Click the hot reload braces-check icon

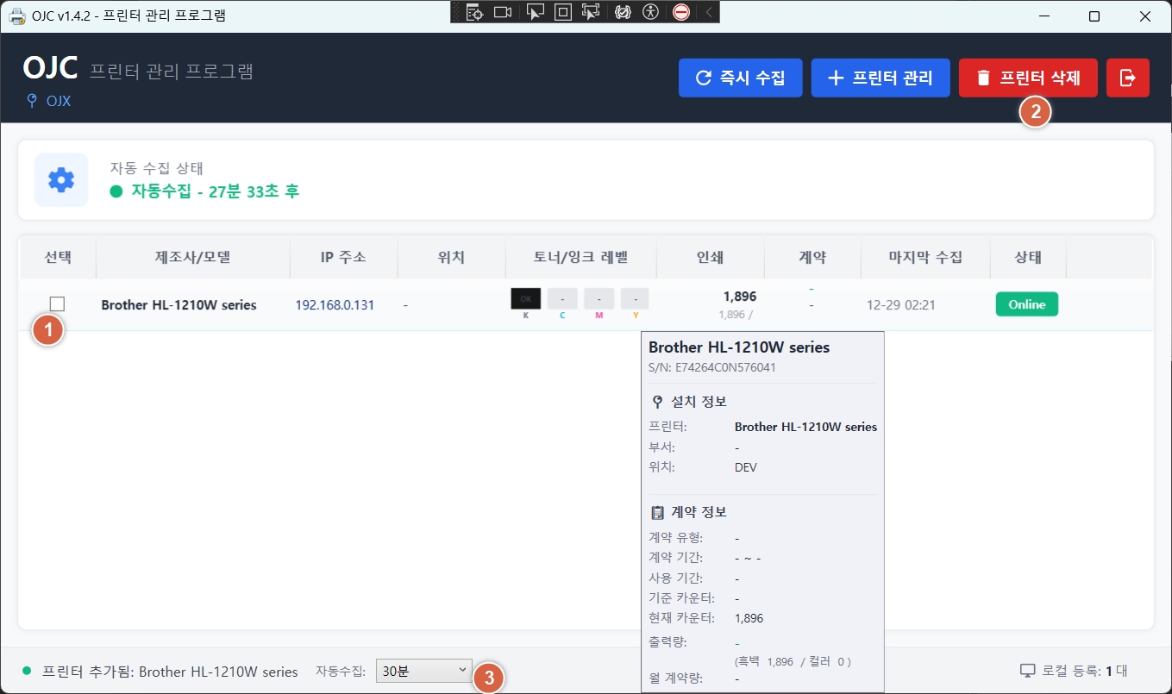coord(621,12)
